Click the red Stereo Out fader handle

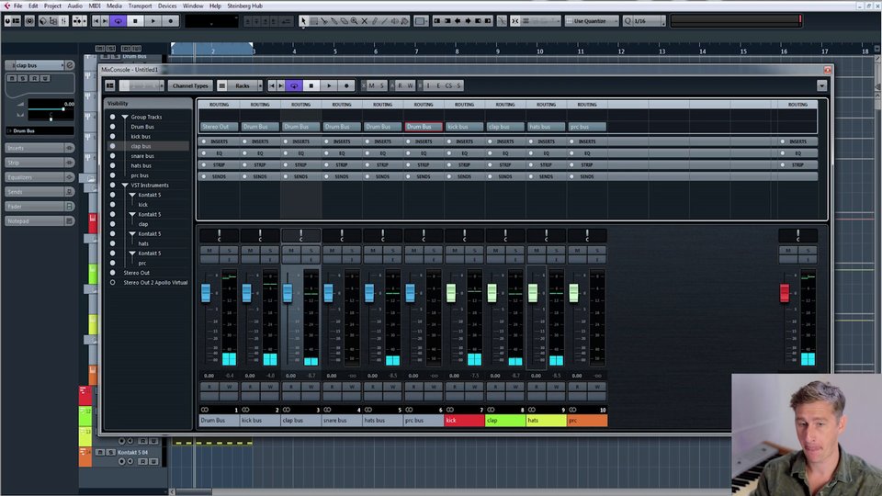pyautogui.click(x=785, y=292)
